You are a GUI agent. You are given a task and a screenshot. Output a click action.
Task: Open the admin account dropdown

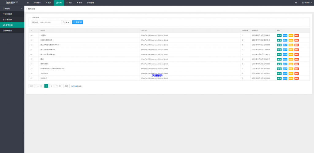306,2
